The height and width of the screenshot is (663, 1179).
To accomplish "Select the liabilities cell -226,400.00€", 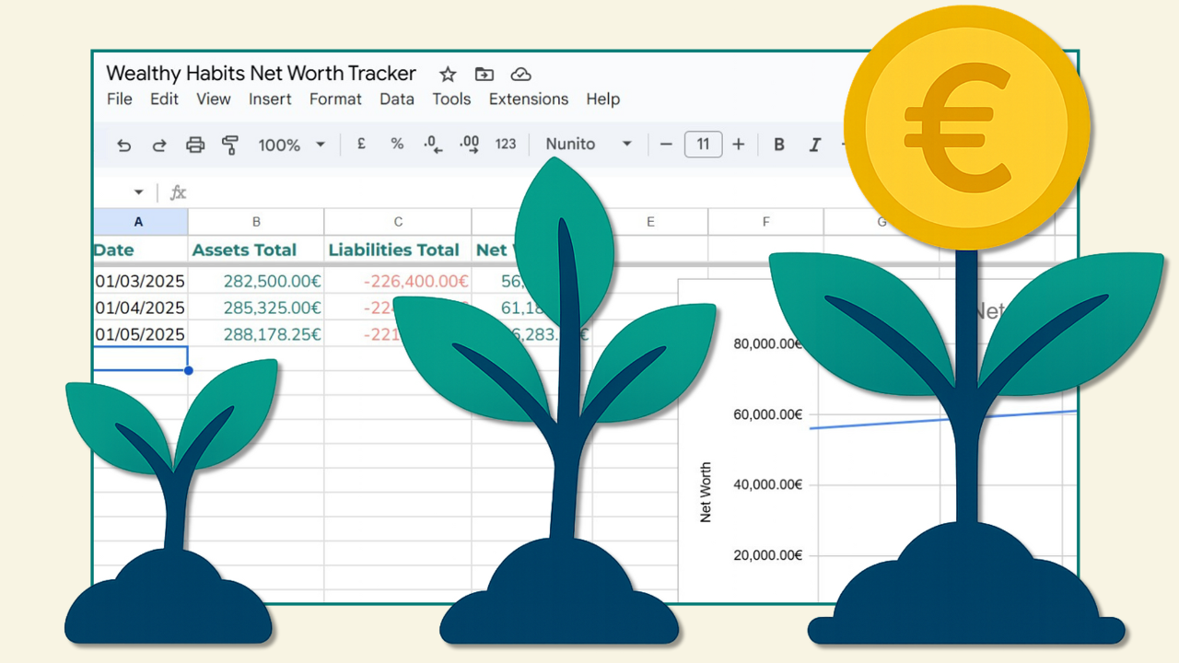I will coord(398,281).
